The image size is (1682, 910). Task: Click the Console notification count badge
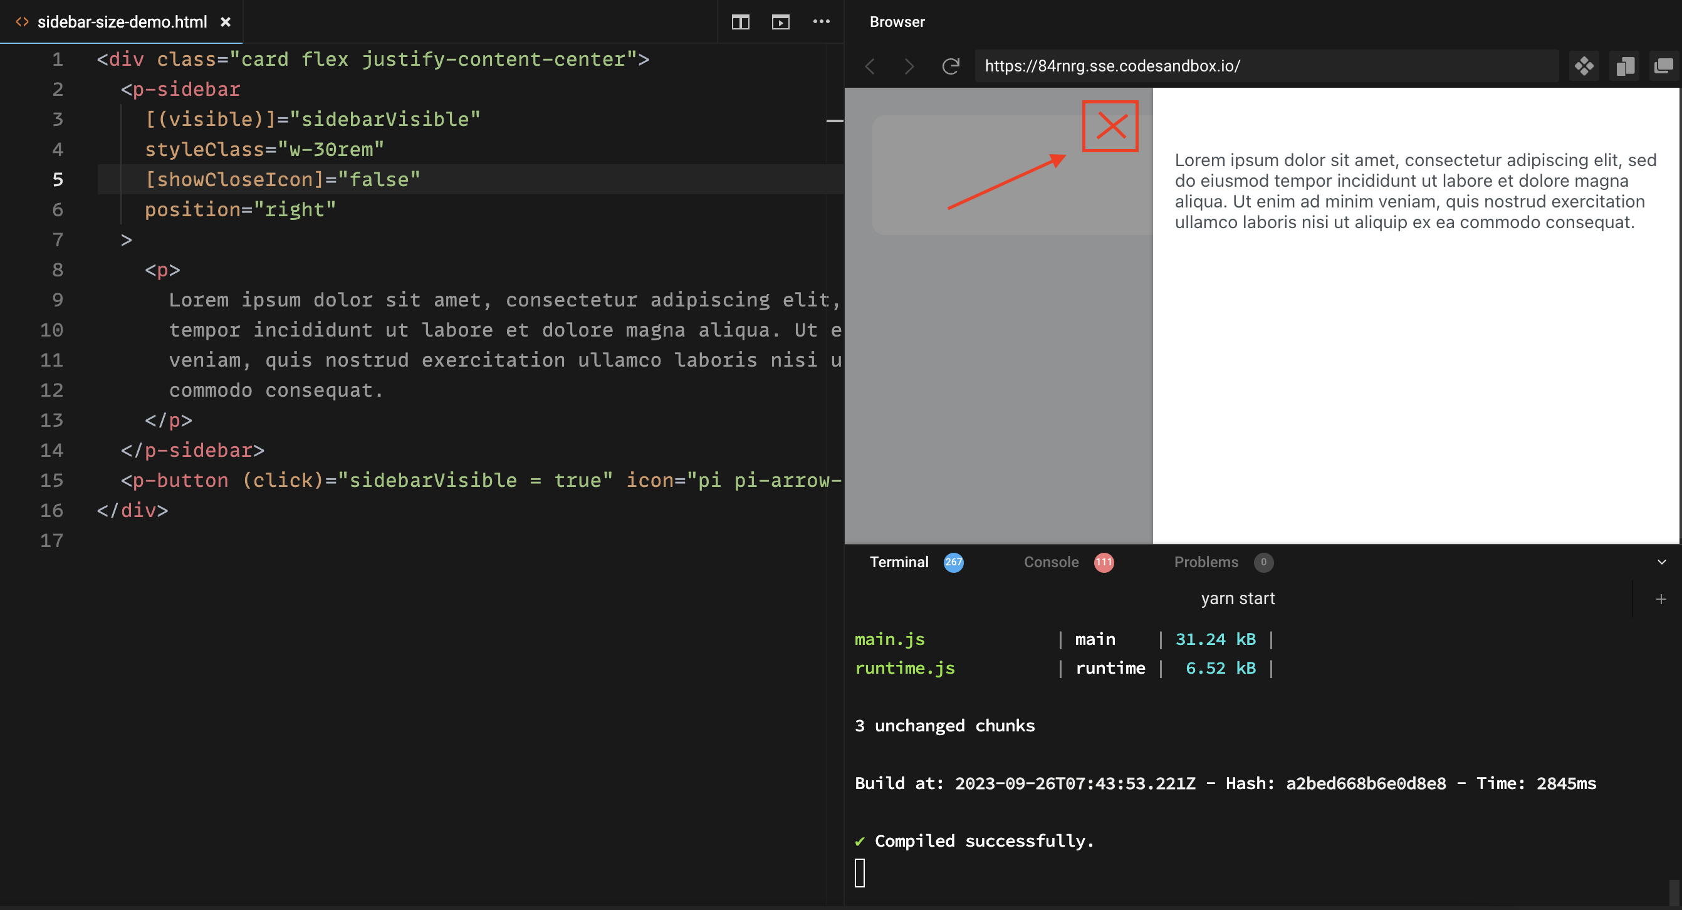[x=1104, y=562]
